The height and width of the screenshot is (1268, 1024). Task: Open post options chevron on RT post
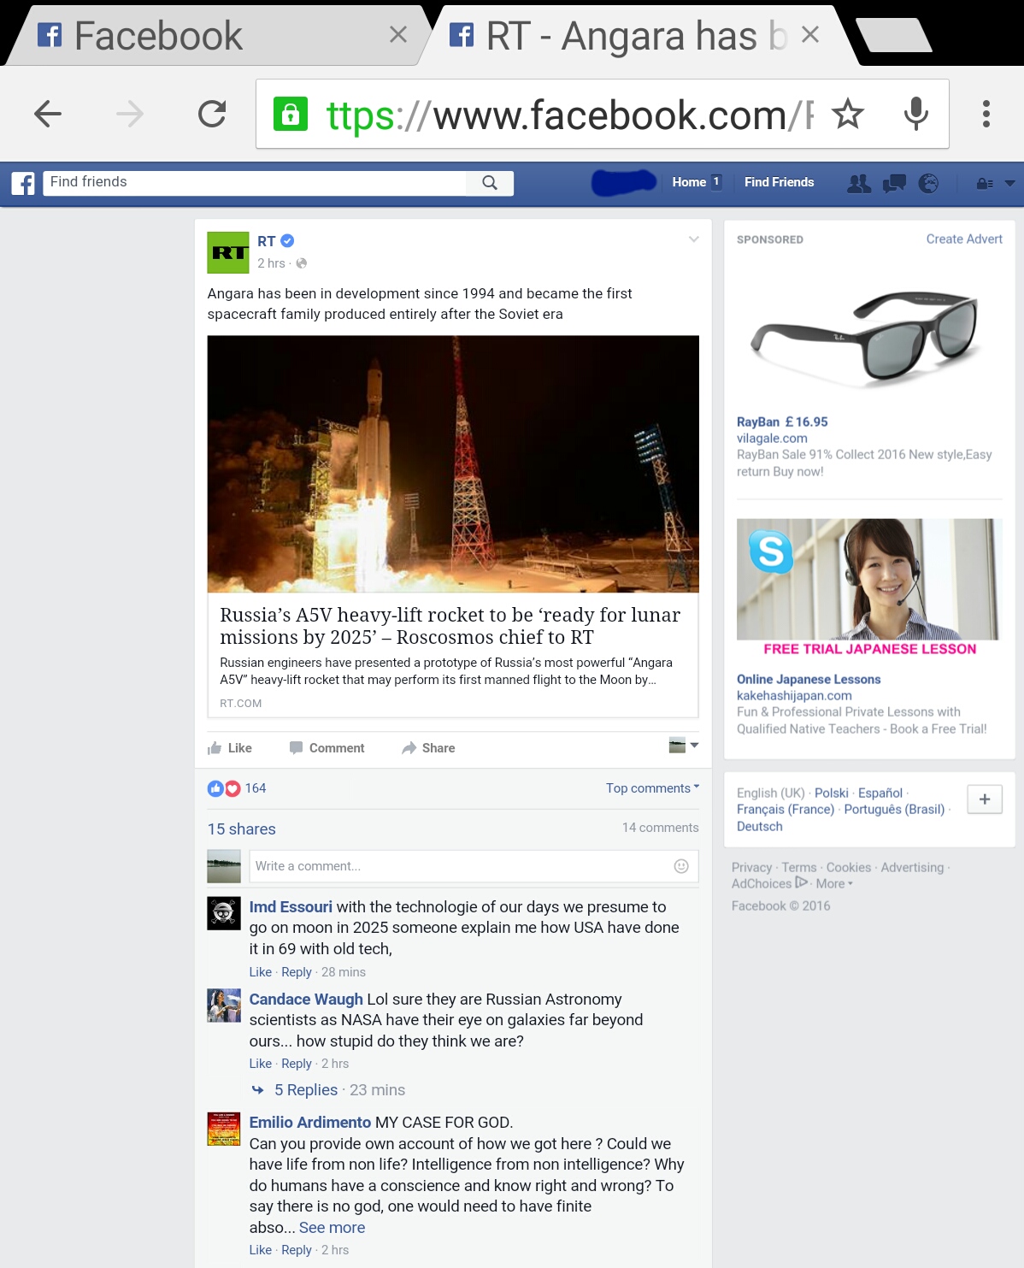coord(694,239)
